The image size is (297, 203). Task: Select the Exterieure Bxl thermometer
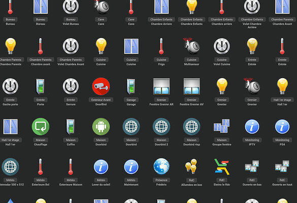(40, 166)
